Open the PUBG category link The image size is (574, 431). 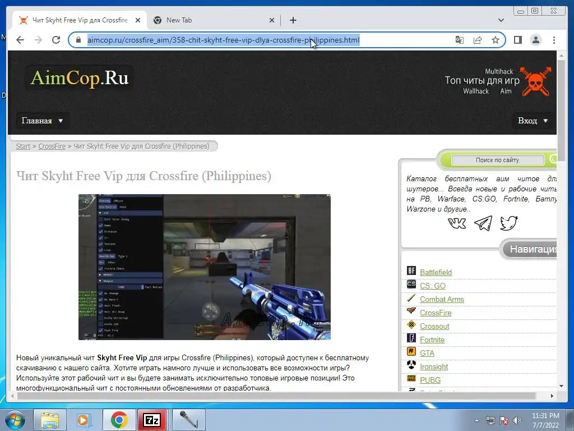[x=430, y=380]
